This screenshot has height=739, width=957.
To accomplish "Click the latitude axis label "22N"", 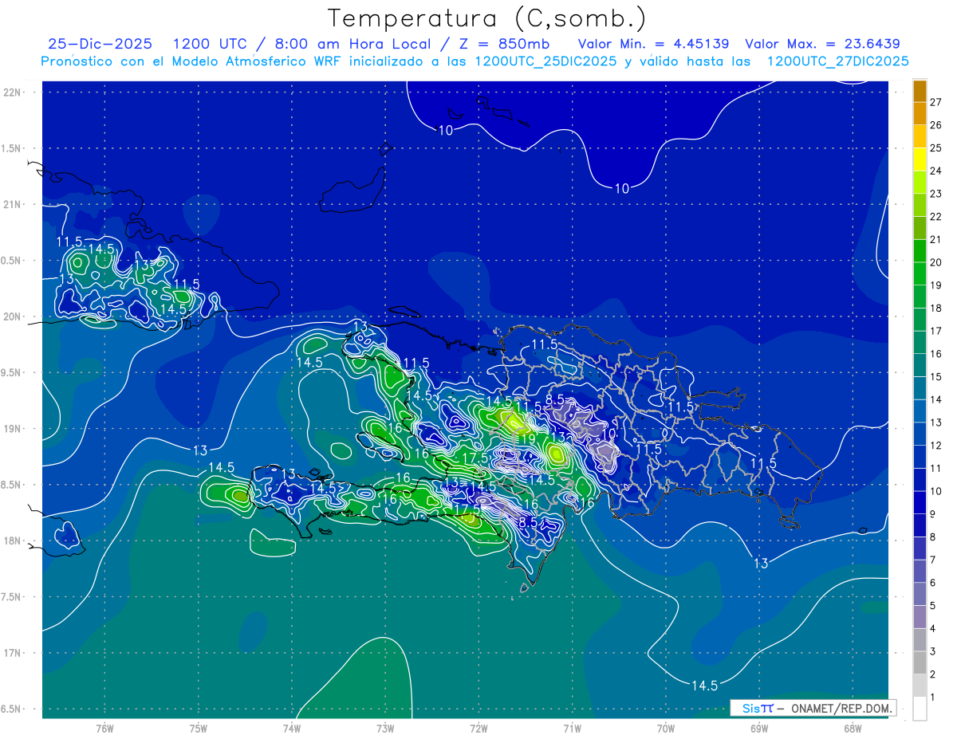I will tap(12, 92).
